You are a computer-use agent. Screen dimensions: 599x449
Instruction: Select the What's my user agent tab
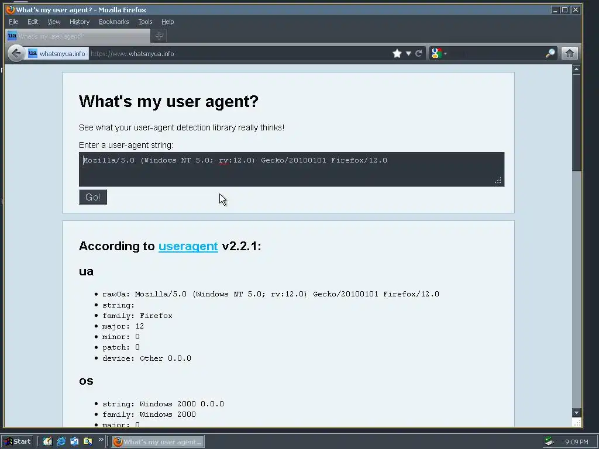[78, 36]
